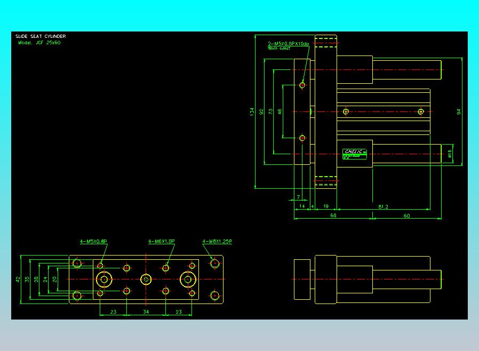479x351 pixels.
Task: Select the 81.2 length dimension
Action: (x=383, y=206)
